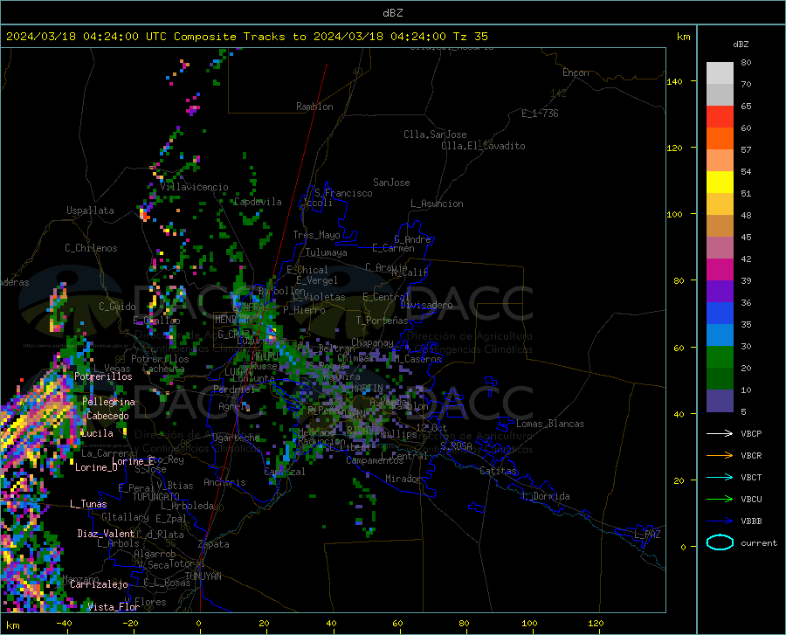Click the 35 dBZ blue color swatch
Viewport: 786px width, 635px height.
[x=720, y=314]
